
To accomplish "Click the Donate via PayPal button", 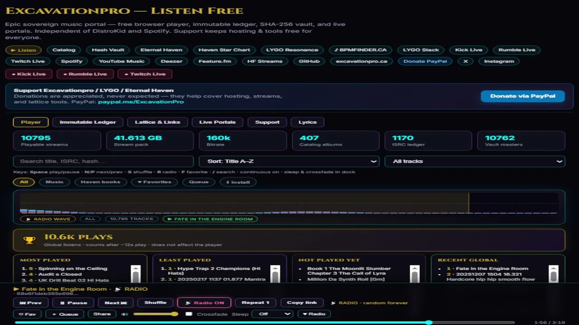I will (x=522, y=96).
